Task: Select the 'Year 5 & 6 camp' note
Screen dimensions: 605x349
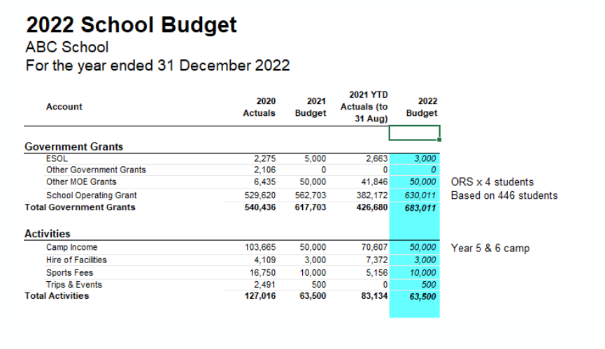Action: point(490,248)
